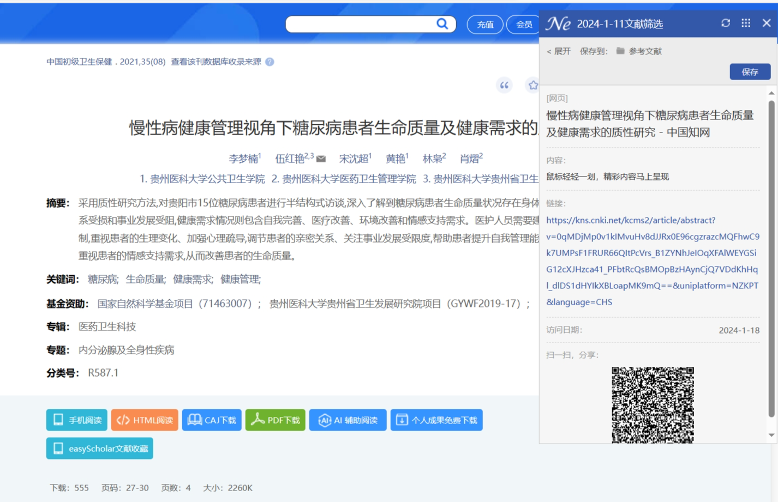Image resolution: width=778 pixels, height=502 pixels.
Task: Open the grid apps icon in panel header
Action: click(746, 23)
